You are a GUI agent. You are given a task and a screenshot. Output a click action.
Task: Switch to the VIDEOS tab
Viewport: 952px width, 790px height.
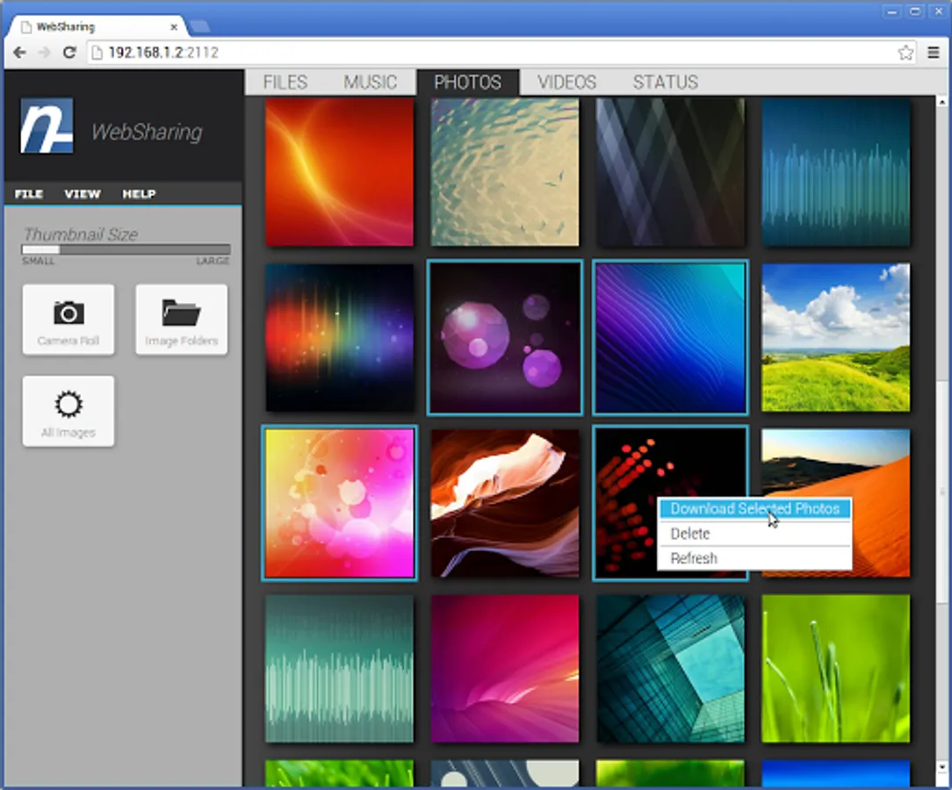(566, 83)
